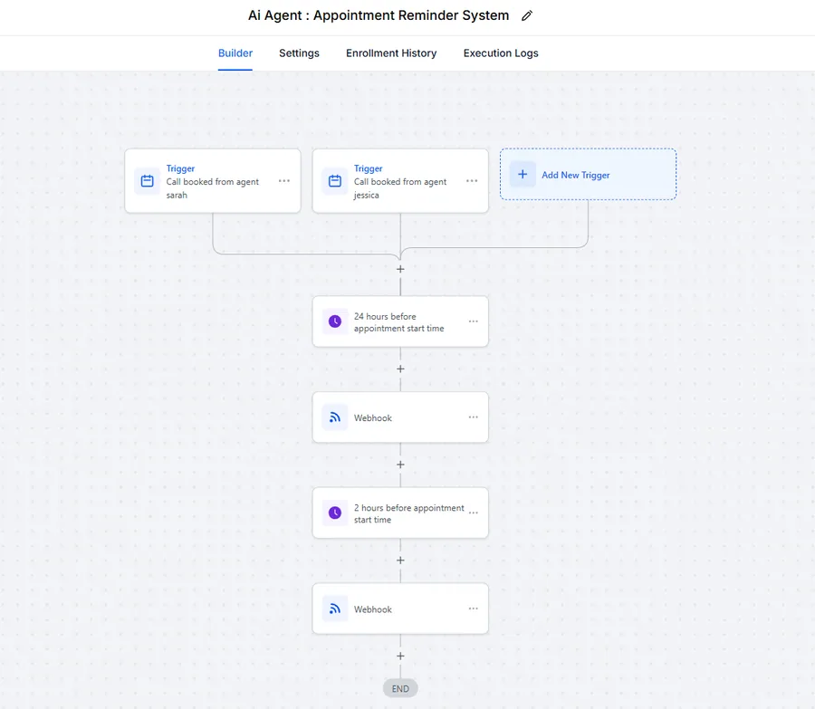Click the last Webhook feed icon
815x709 pixels.
[335, 608]
